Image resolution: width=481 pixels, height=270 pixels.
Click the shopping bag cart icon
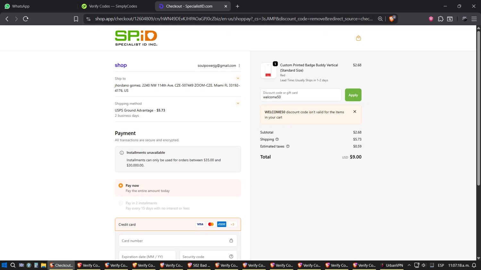tap(359, 38)
